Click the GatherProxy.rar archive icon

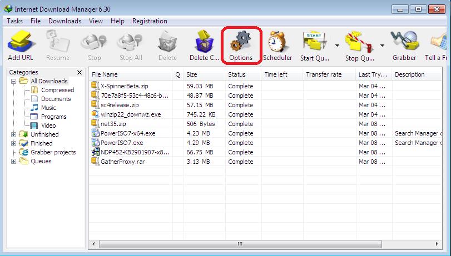tap(95, 161)
